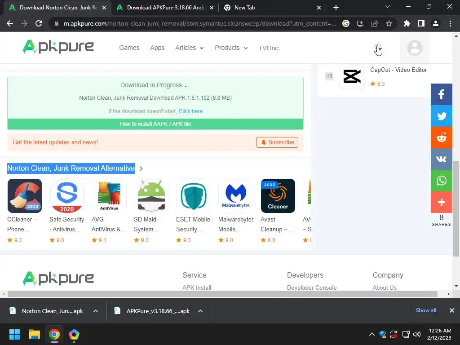The width and height of the screenshot is (460, 345).
Task: Open a new browser tab
Action: coord(336,8)
